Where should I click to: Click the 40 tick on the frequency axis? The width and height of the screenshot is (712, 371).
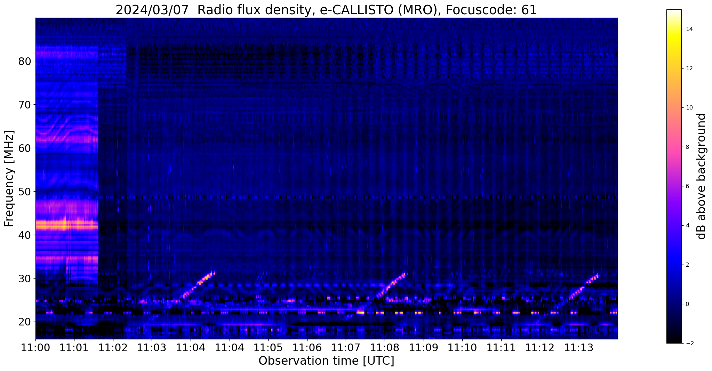click(x=25, y=235)
